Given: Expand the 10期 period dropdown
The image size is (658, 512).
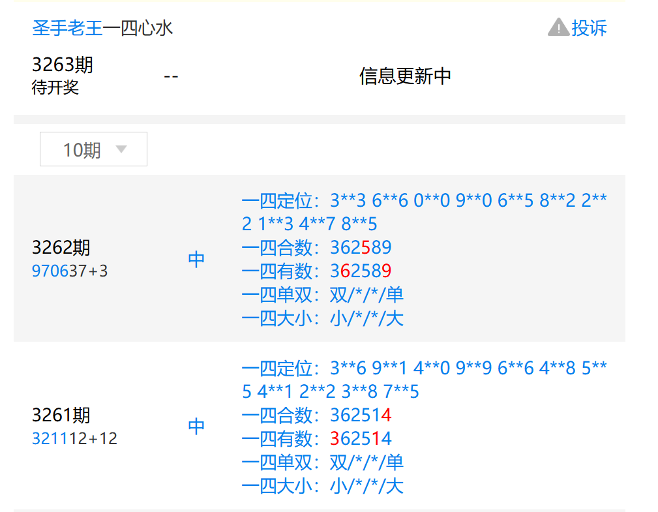Looking at the screenshot, I should point(93,149).
